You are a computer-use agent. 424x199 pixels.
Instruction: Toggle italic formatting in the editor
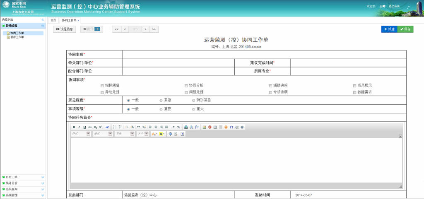click(x=79, y=127)
